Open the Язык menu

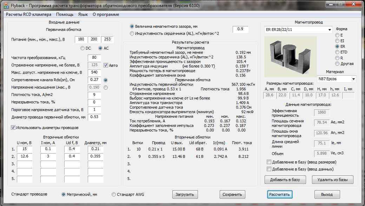coord(83,14)
